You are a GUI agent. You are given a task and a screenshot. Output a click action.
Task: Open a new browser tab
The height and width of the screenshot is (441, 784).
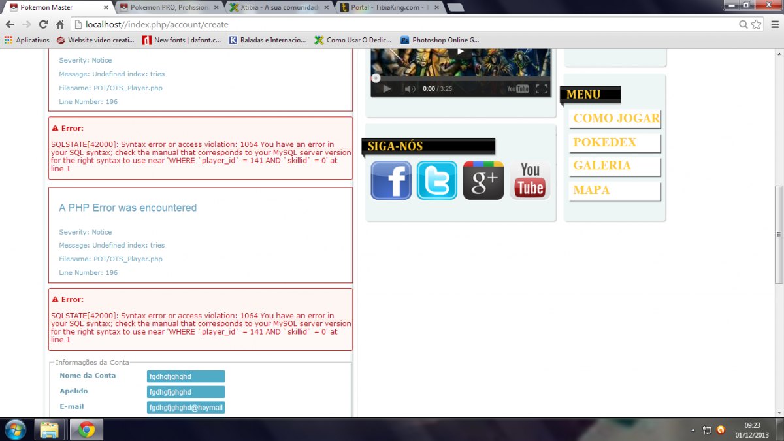tap(456, 8)
